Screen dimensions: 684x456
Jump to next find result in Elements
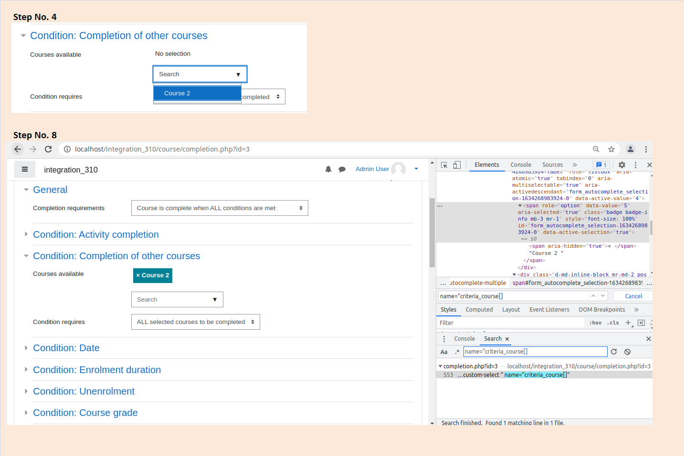click(x=603, y=296)
